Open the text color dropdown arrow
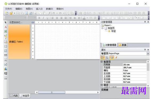Screen dimensions: 151x99 pos(87,18)
